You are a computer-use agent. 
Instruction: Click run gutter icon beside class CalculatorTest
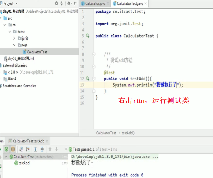coord(88,36)
